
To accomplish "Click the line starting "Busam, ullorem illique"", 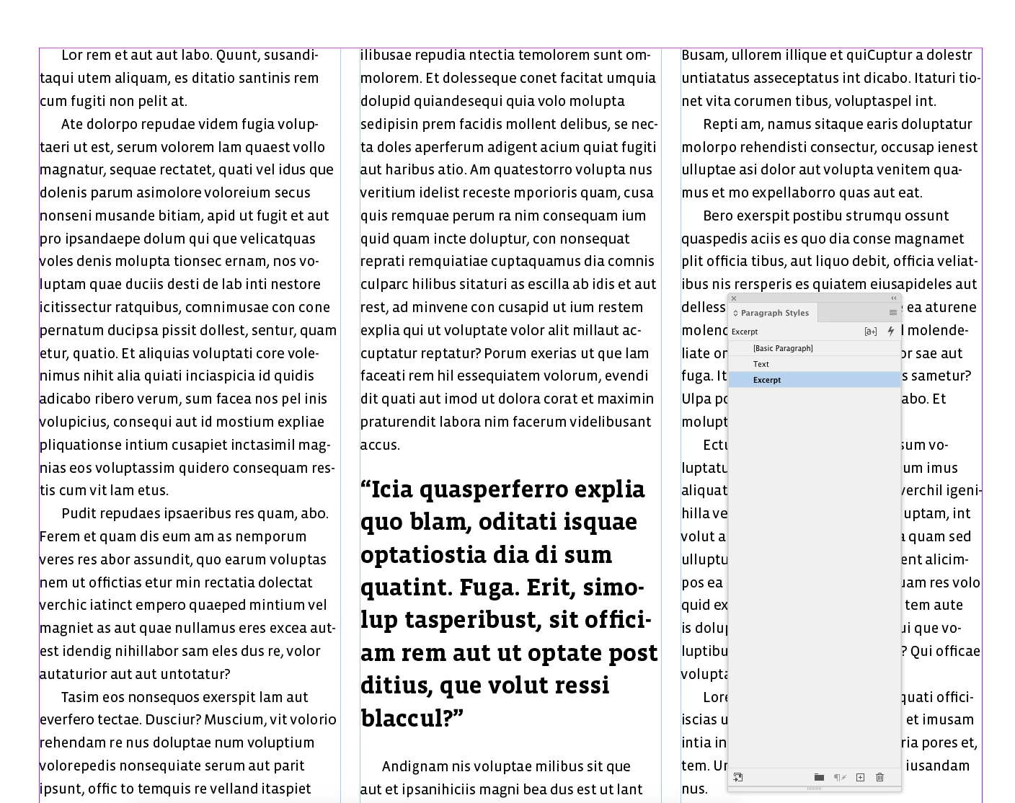I will click(827, 56).
